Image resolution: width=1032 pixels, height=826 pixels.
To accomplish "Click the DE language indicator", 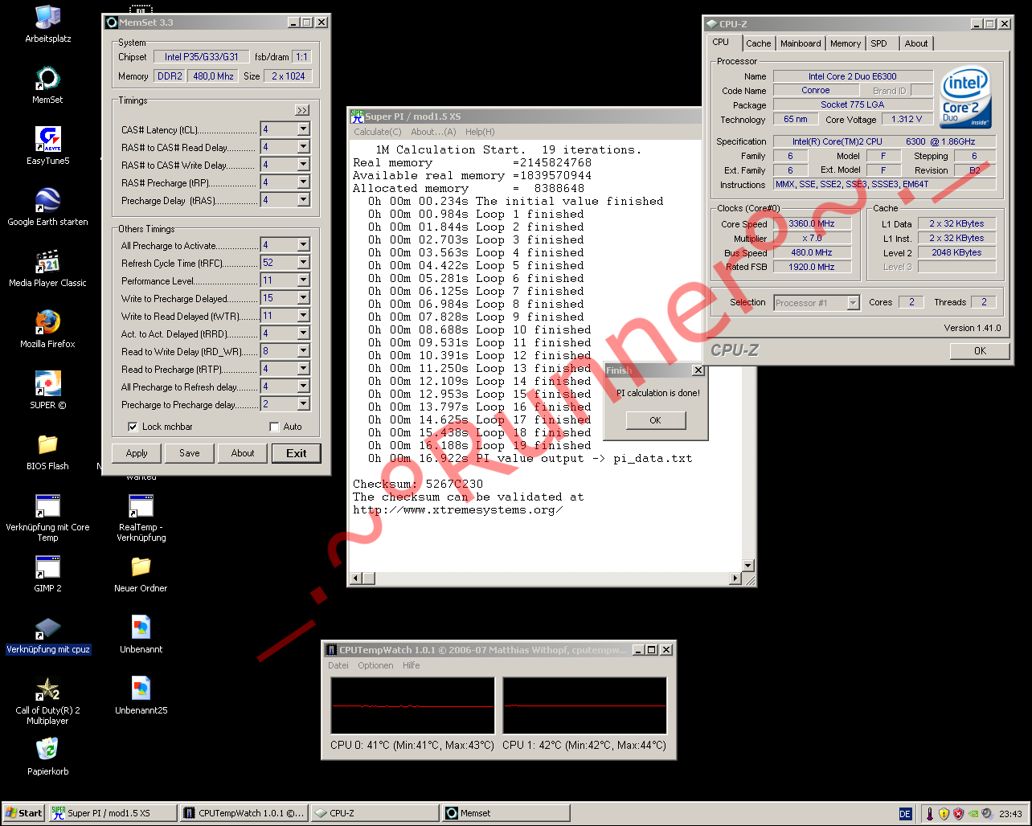I will pyautogui.click(x=905, y=814).
